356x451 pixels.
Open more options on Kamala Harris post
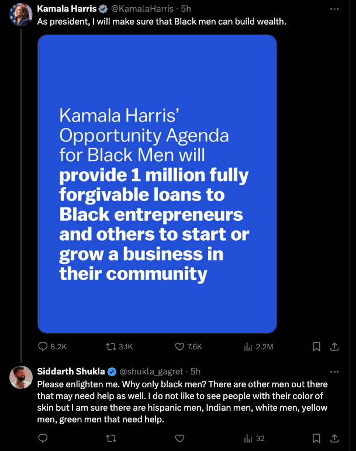coord(334,9)
